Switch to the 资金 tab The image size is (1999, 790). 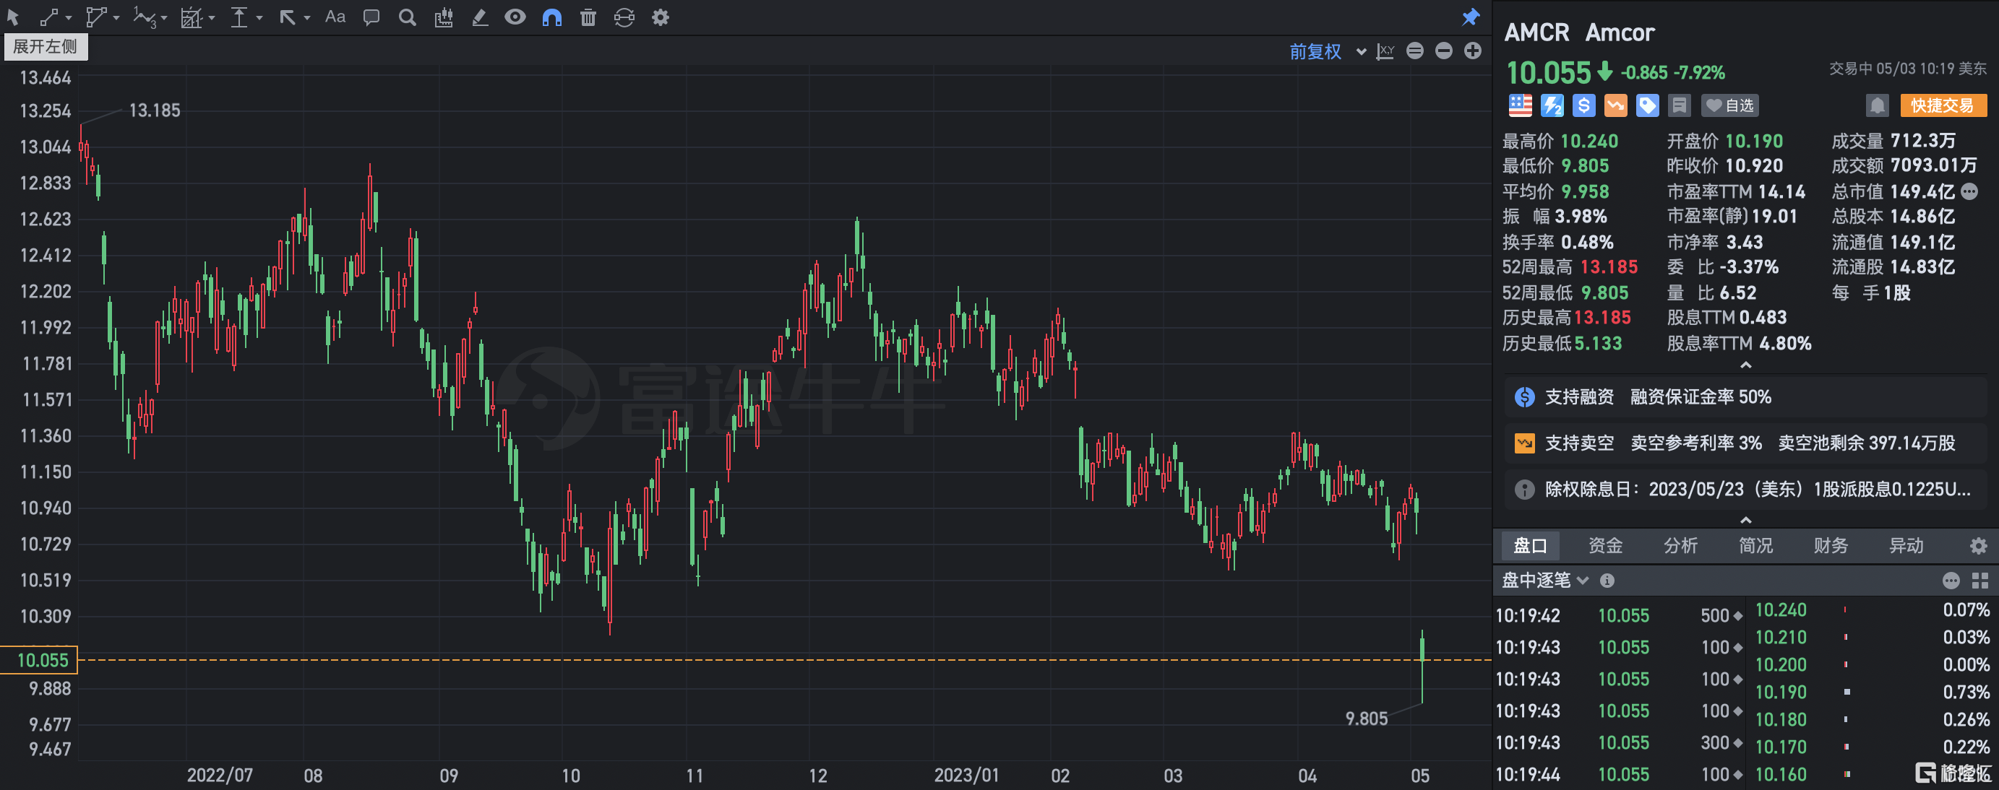coord(1605,546)
